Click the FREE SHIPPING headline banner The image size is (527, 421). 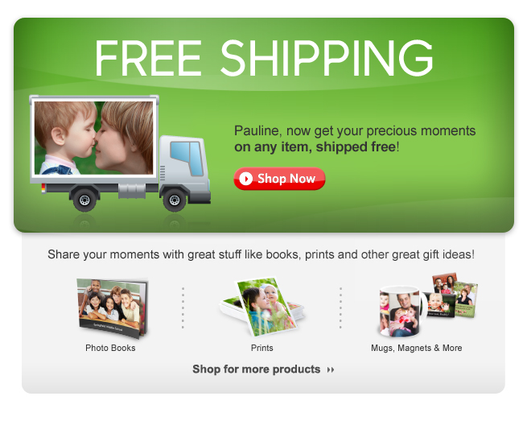click(x=264, y=58)
